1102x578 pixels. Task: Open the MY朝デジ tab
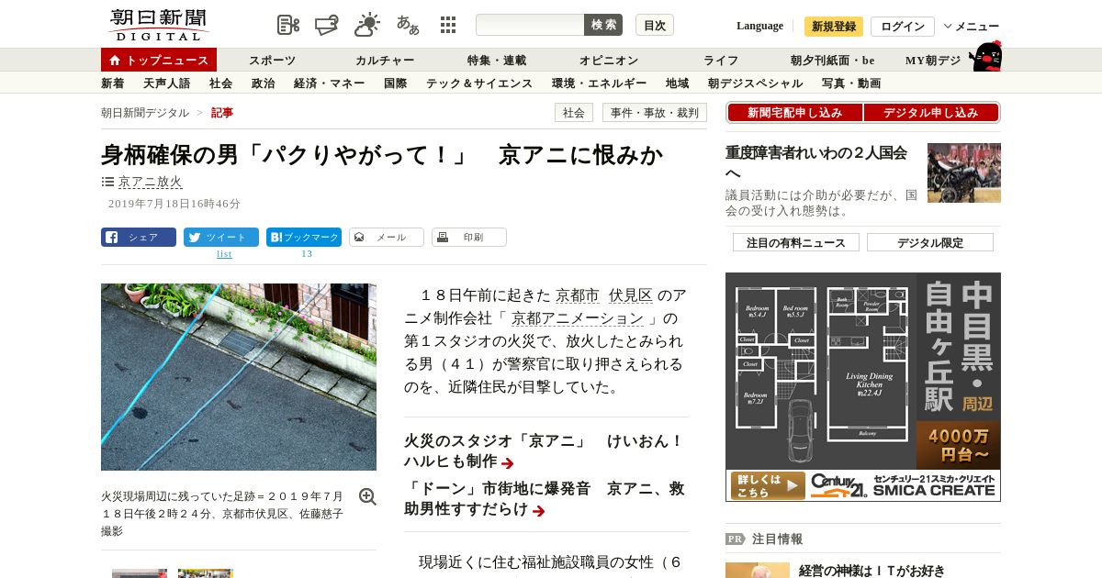coord(933,61)
